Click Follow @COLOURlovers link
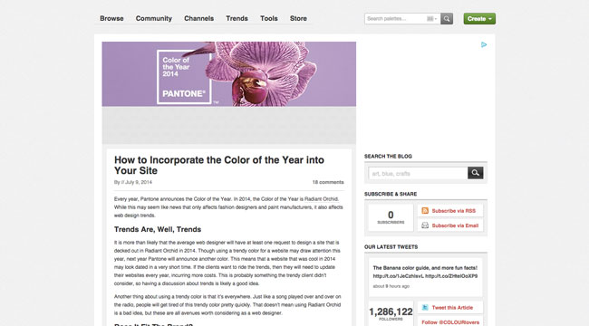The height and width of the screenshot is (326, 589). 450,322
